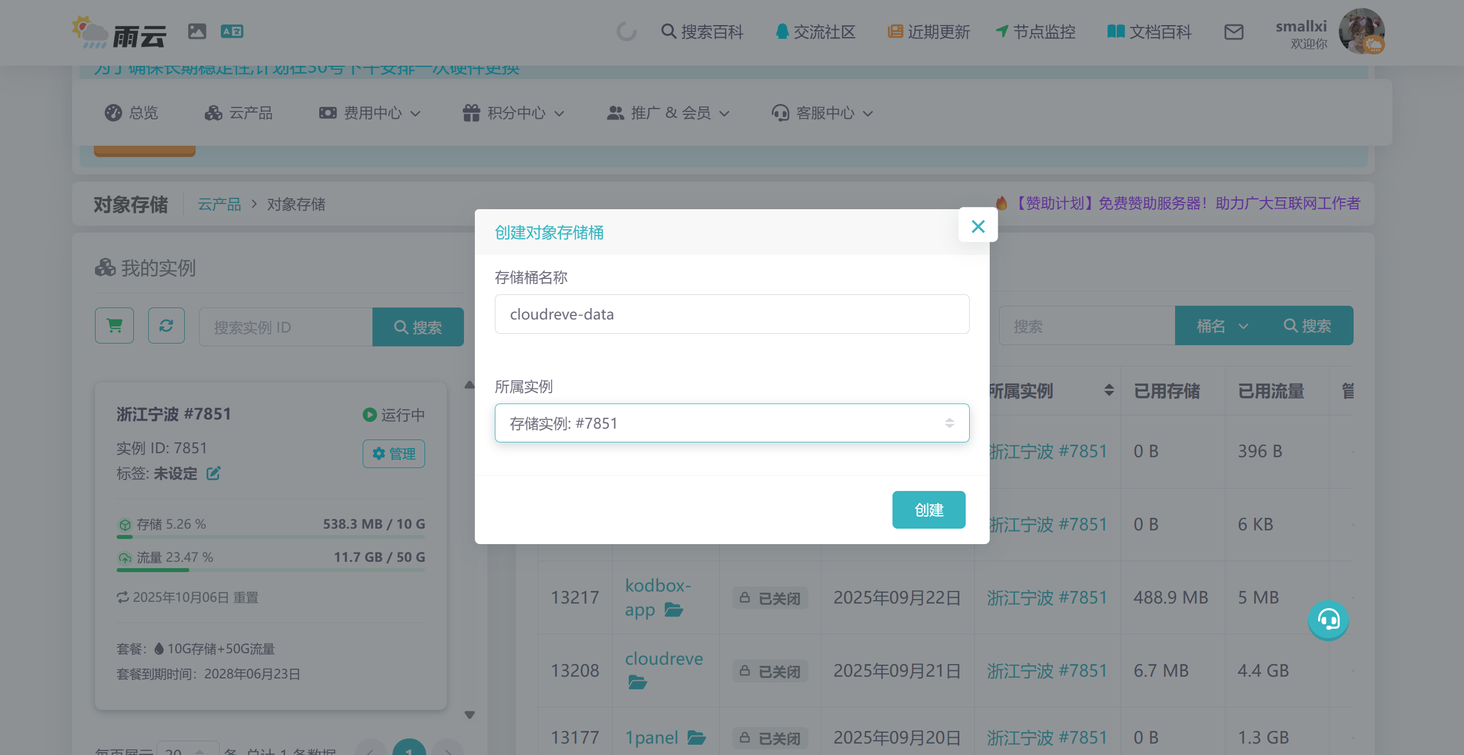Click the AZ language switch icon
The height and width of the screenshot is (755, 1464).
232,31
